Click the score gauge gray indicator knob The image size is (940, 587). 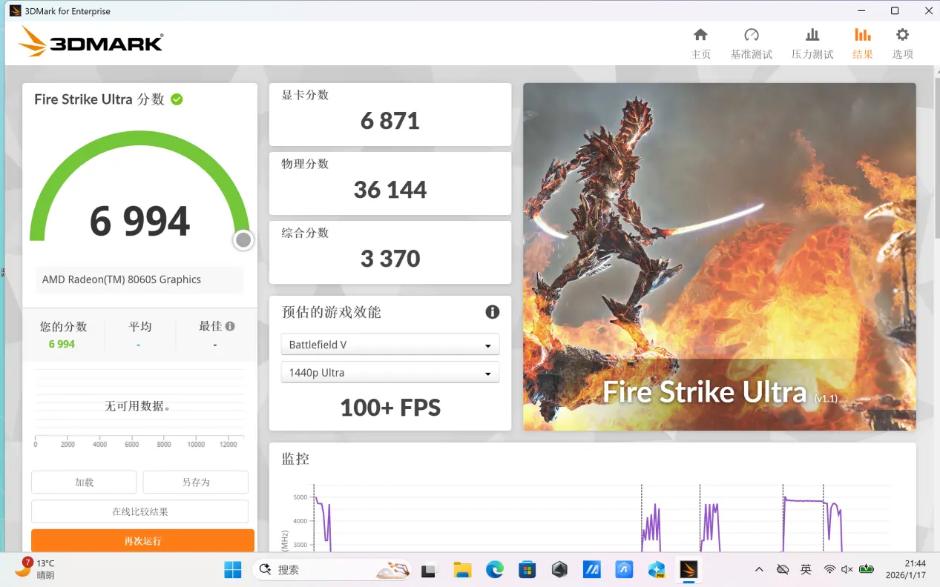(243, 240)
